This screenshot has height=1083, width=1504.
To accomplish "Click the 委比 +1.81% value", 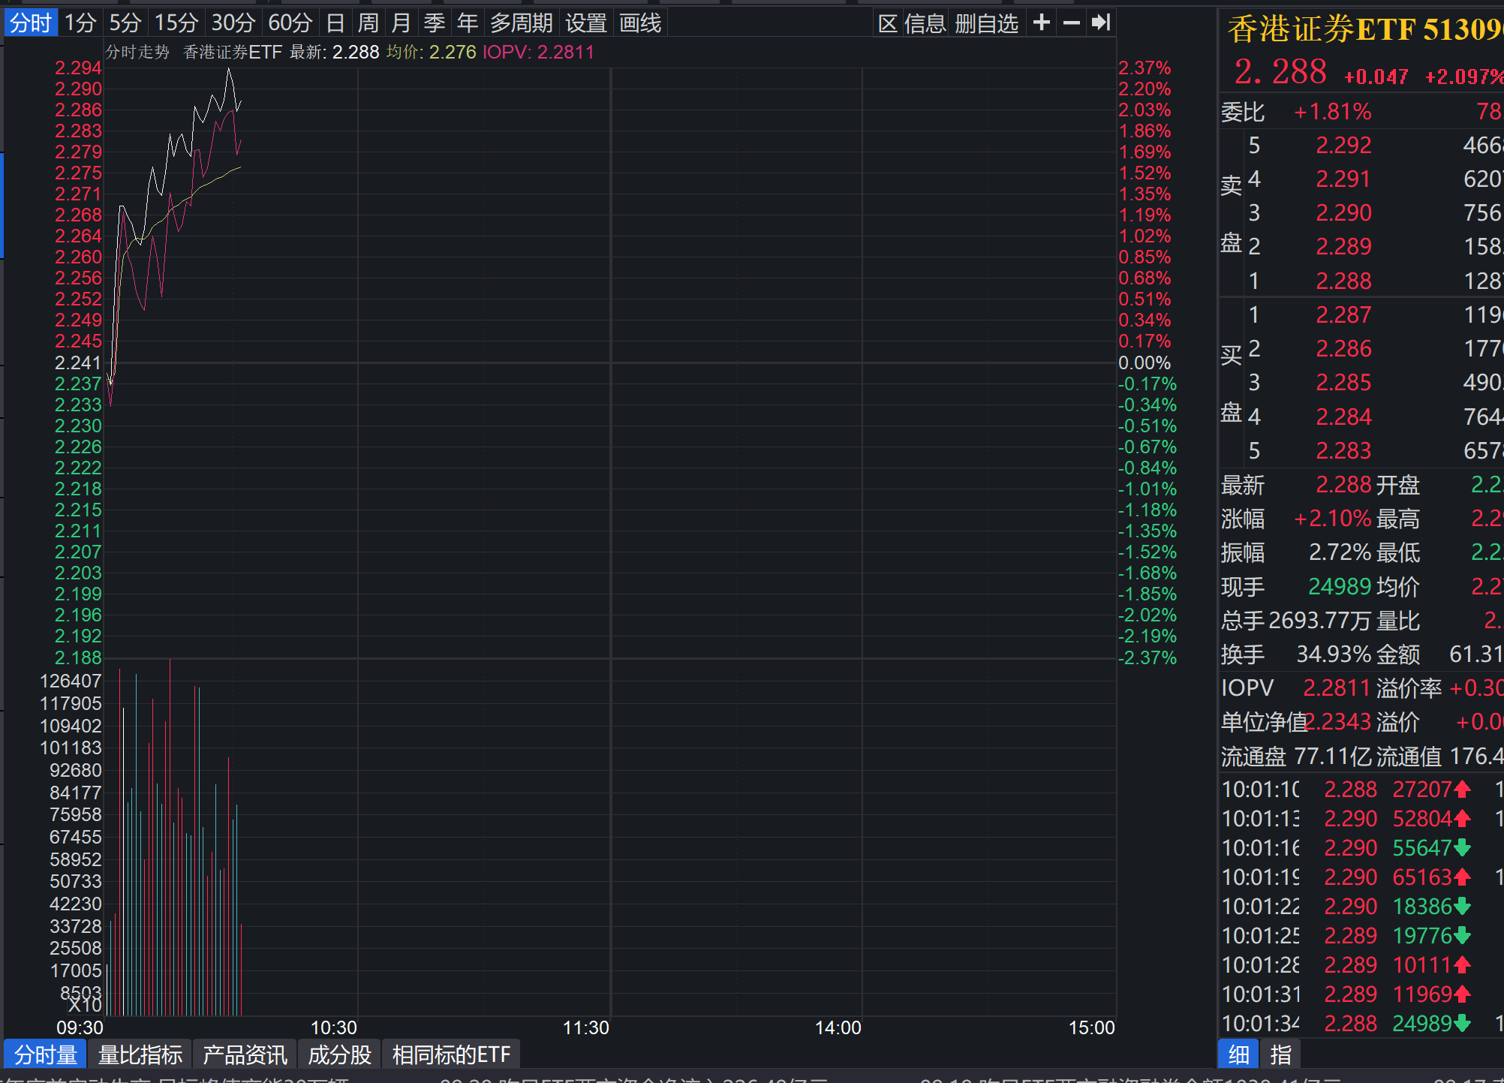I will coord(1333,112).
